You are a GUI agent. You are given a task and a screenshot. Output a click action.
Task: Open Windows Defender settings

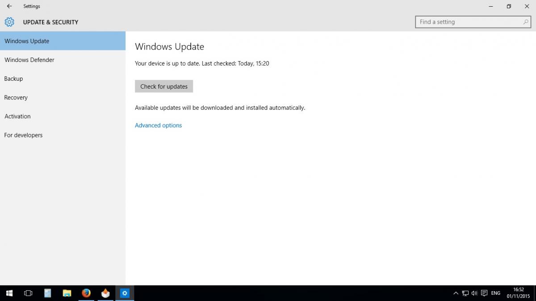63,60
